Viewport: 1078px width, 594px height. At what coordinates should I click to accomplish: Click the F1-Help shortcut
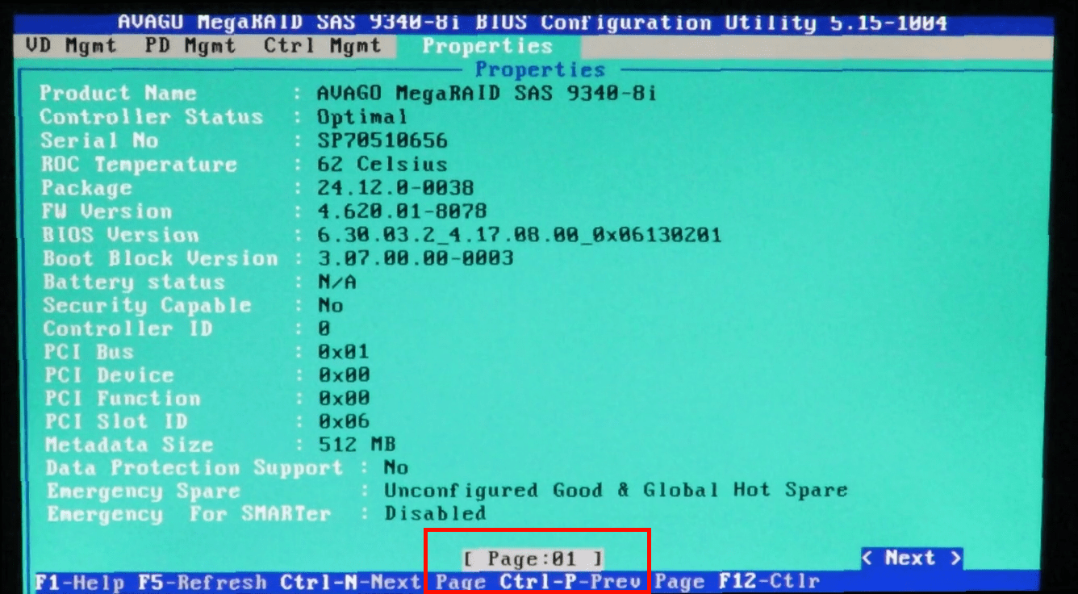point(81,582)
